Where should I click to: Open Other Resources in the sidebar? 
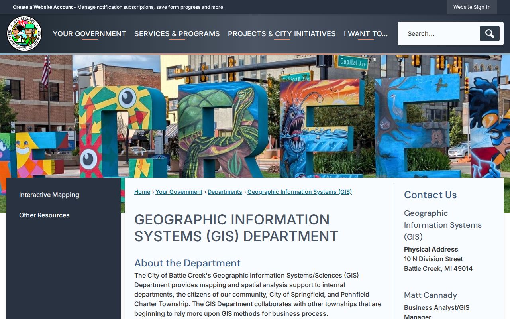click(x=44, y=215)
